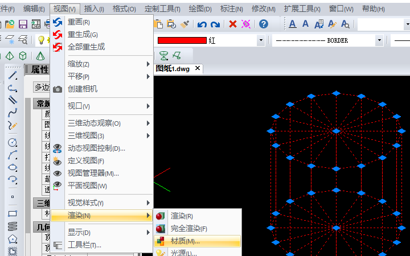Click the Paste clipboard icon
This screenshot has width=410, height=256.
click(158, 24)
